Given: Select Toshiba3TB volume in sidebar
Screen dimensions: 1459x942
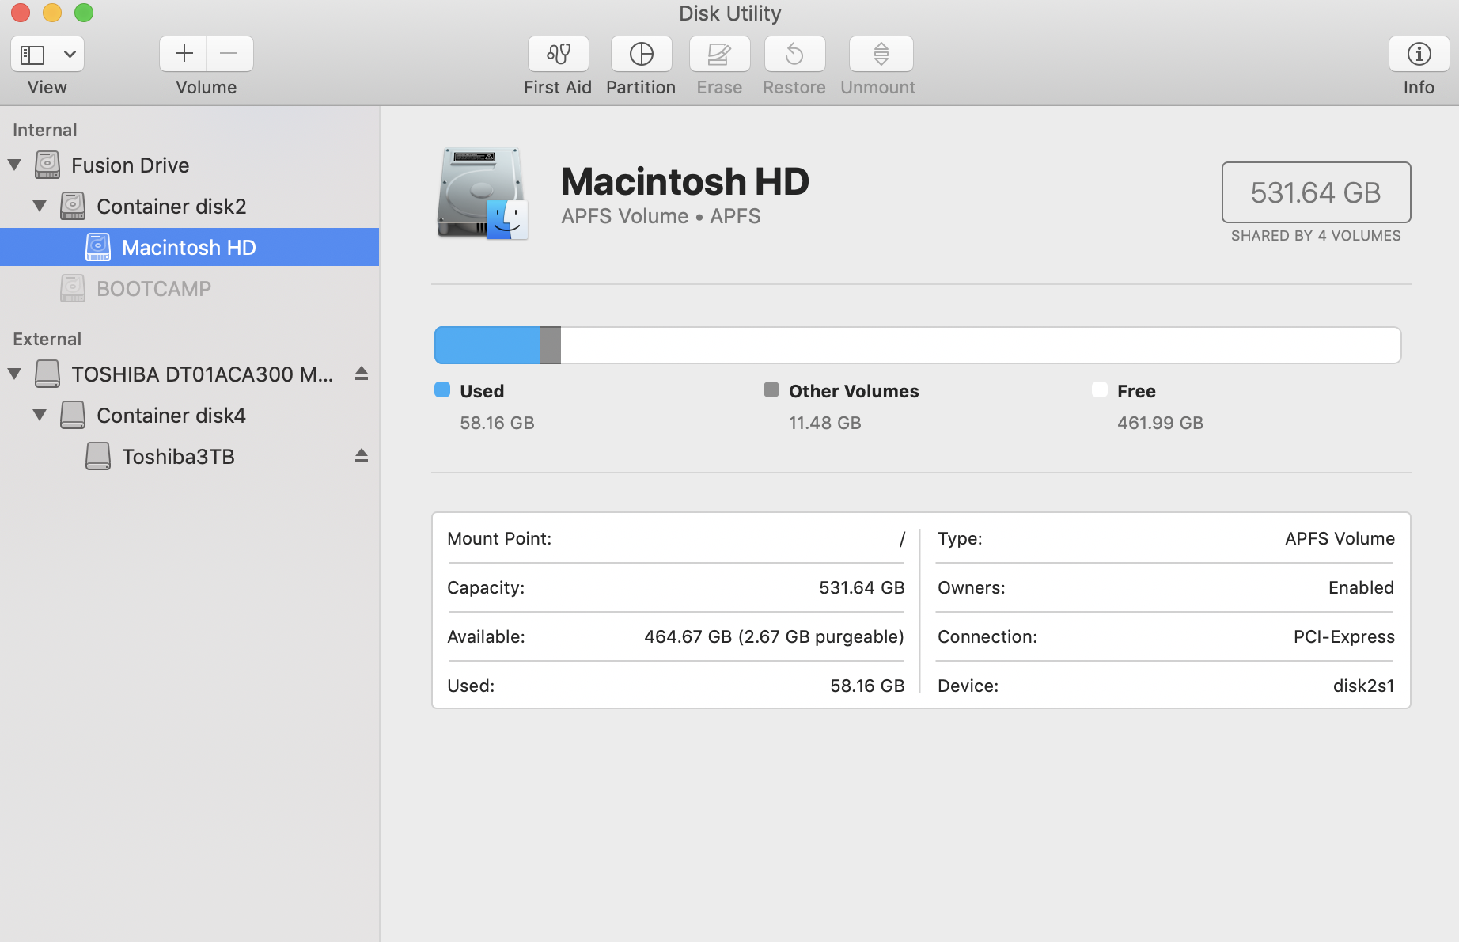Looking at the screenshot, I should (178, 457).
